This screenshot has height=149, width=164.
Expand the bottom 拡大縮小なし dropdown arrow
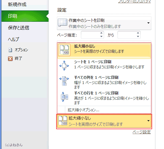coord(148,121)
